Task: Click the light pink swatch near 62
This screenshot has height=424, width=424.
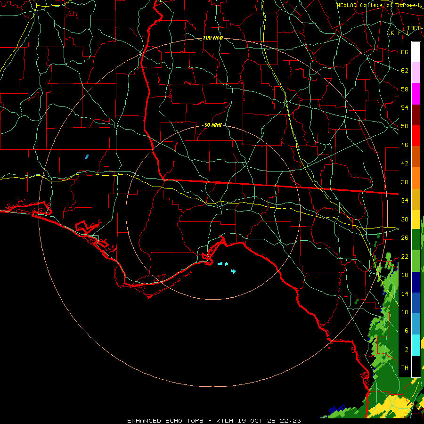Action: 416,72
